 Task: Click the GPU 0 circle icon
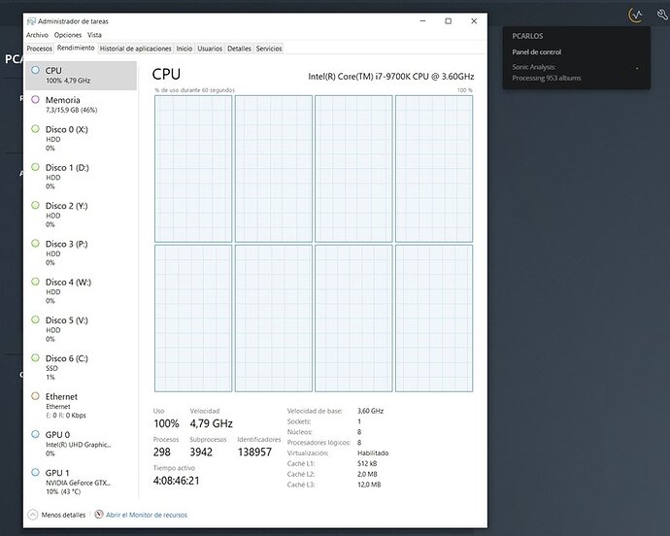(x=36, y=434)
